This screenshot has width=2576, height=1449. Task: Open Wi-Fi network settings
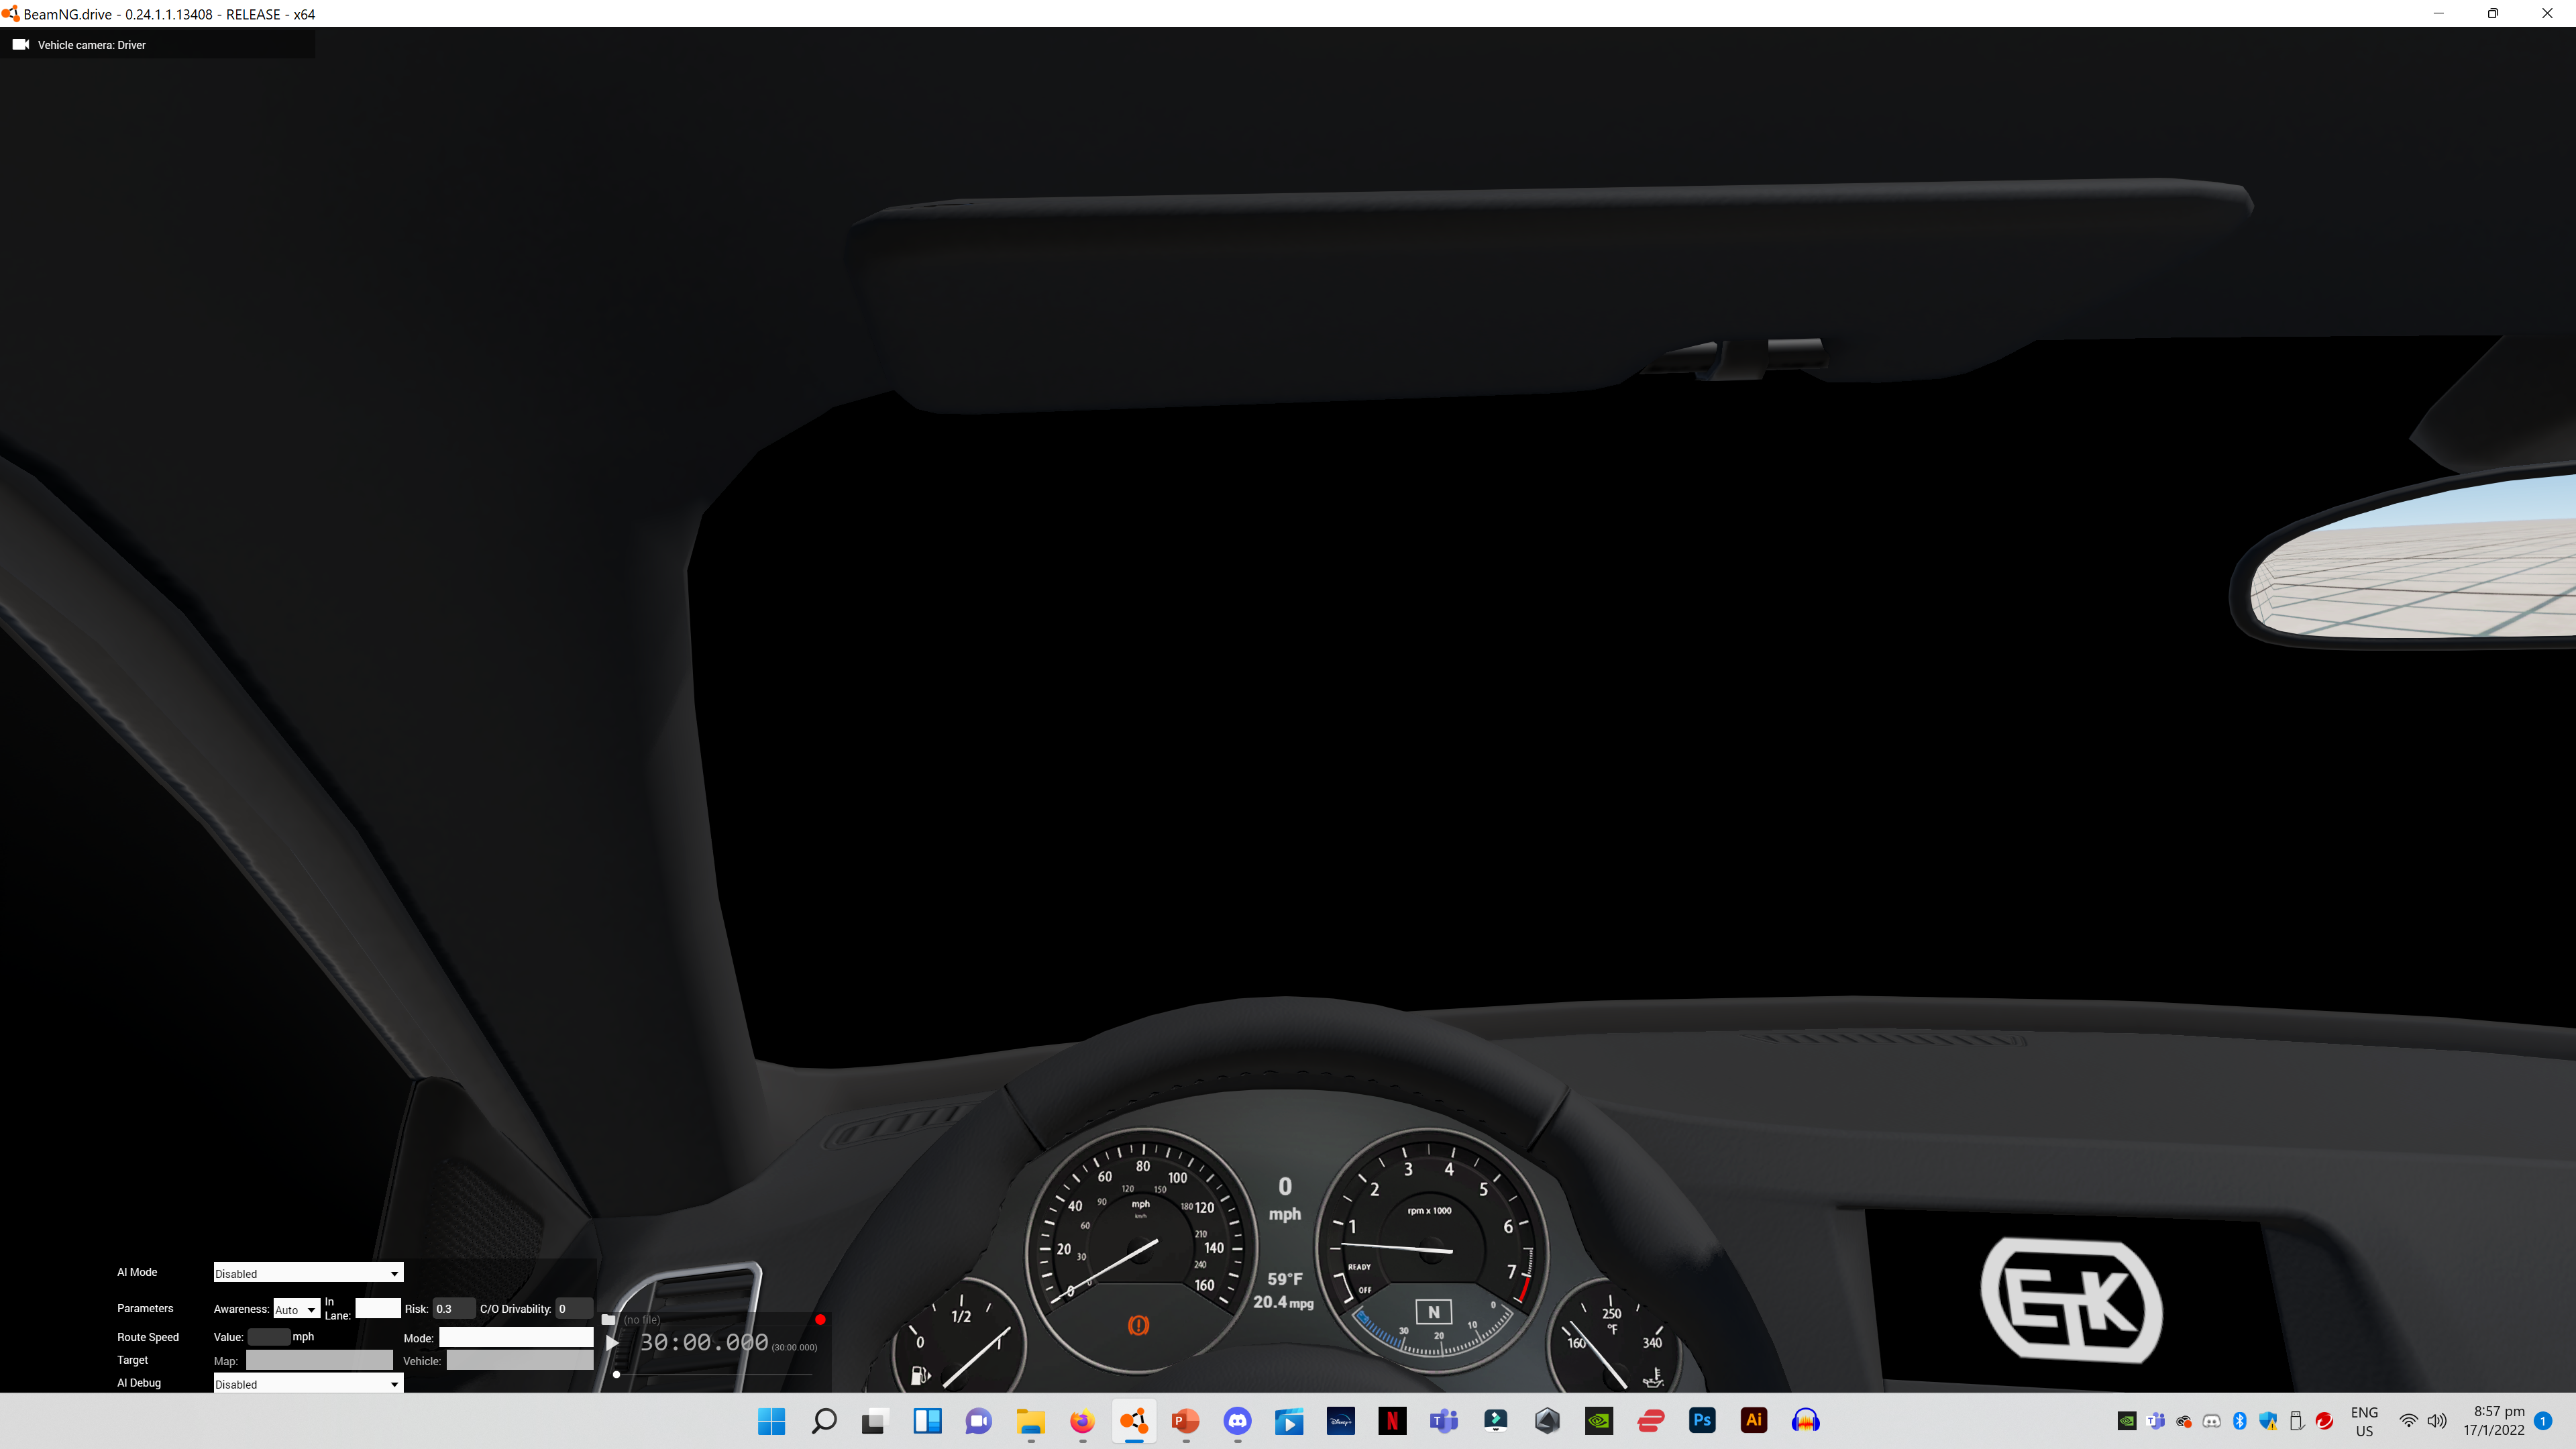point(2408,1421)
